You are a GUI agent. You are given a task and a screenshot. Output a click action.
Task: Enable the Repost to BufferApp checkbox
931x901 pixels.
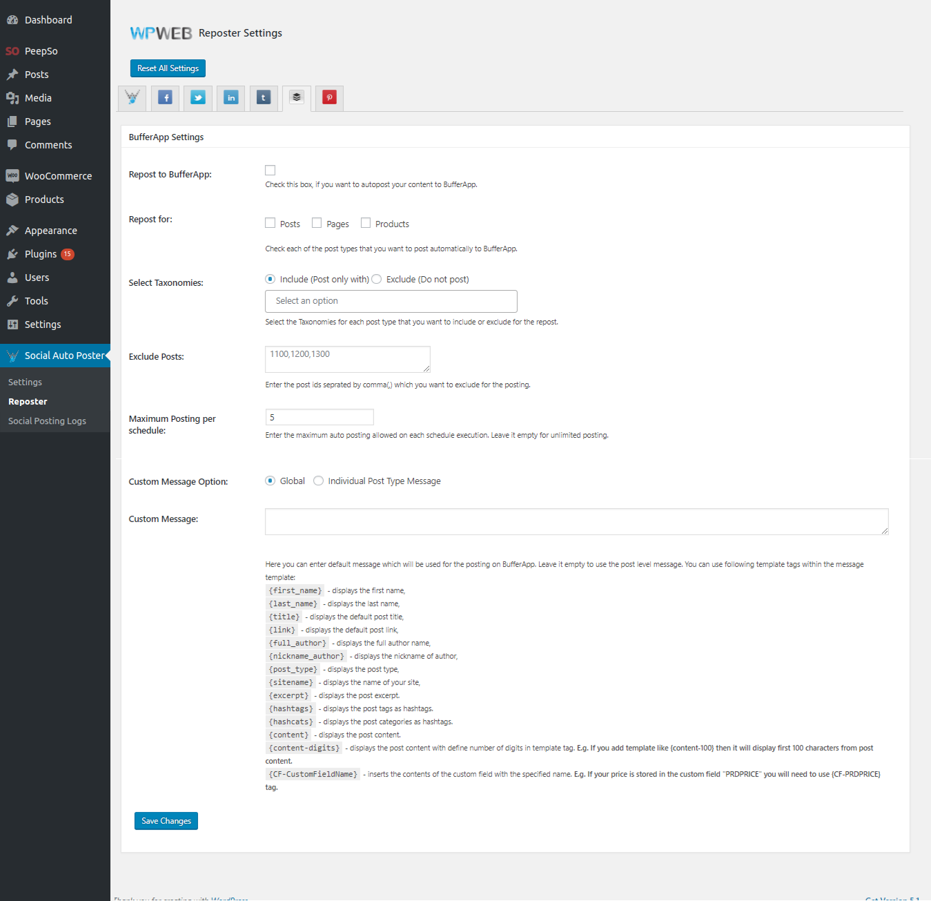click(271, 171)
